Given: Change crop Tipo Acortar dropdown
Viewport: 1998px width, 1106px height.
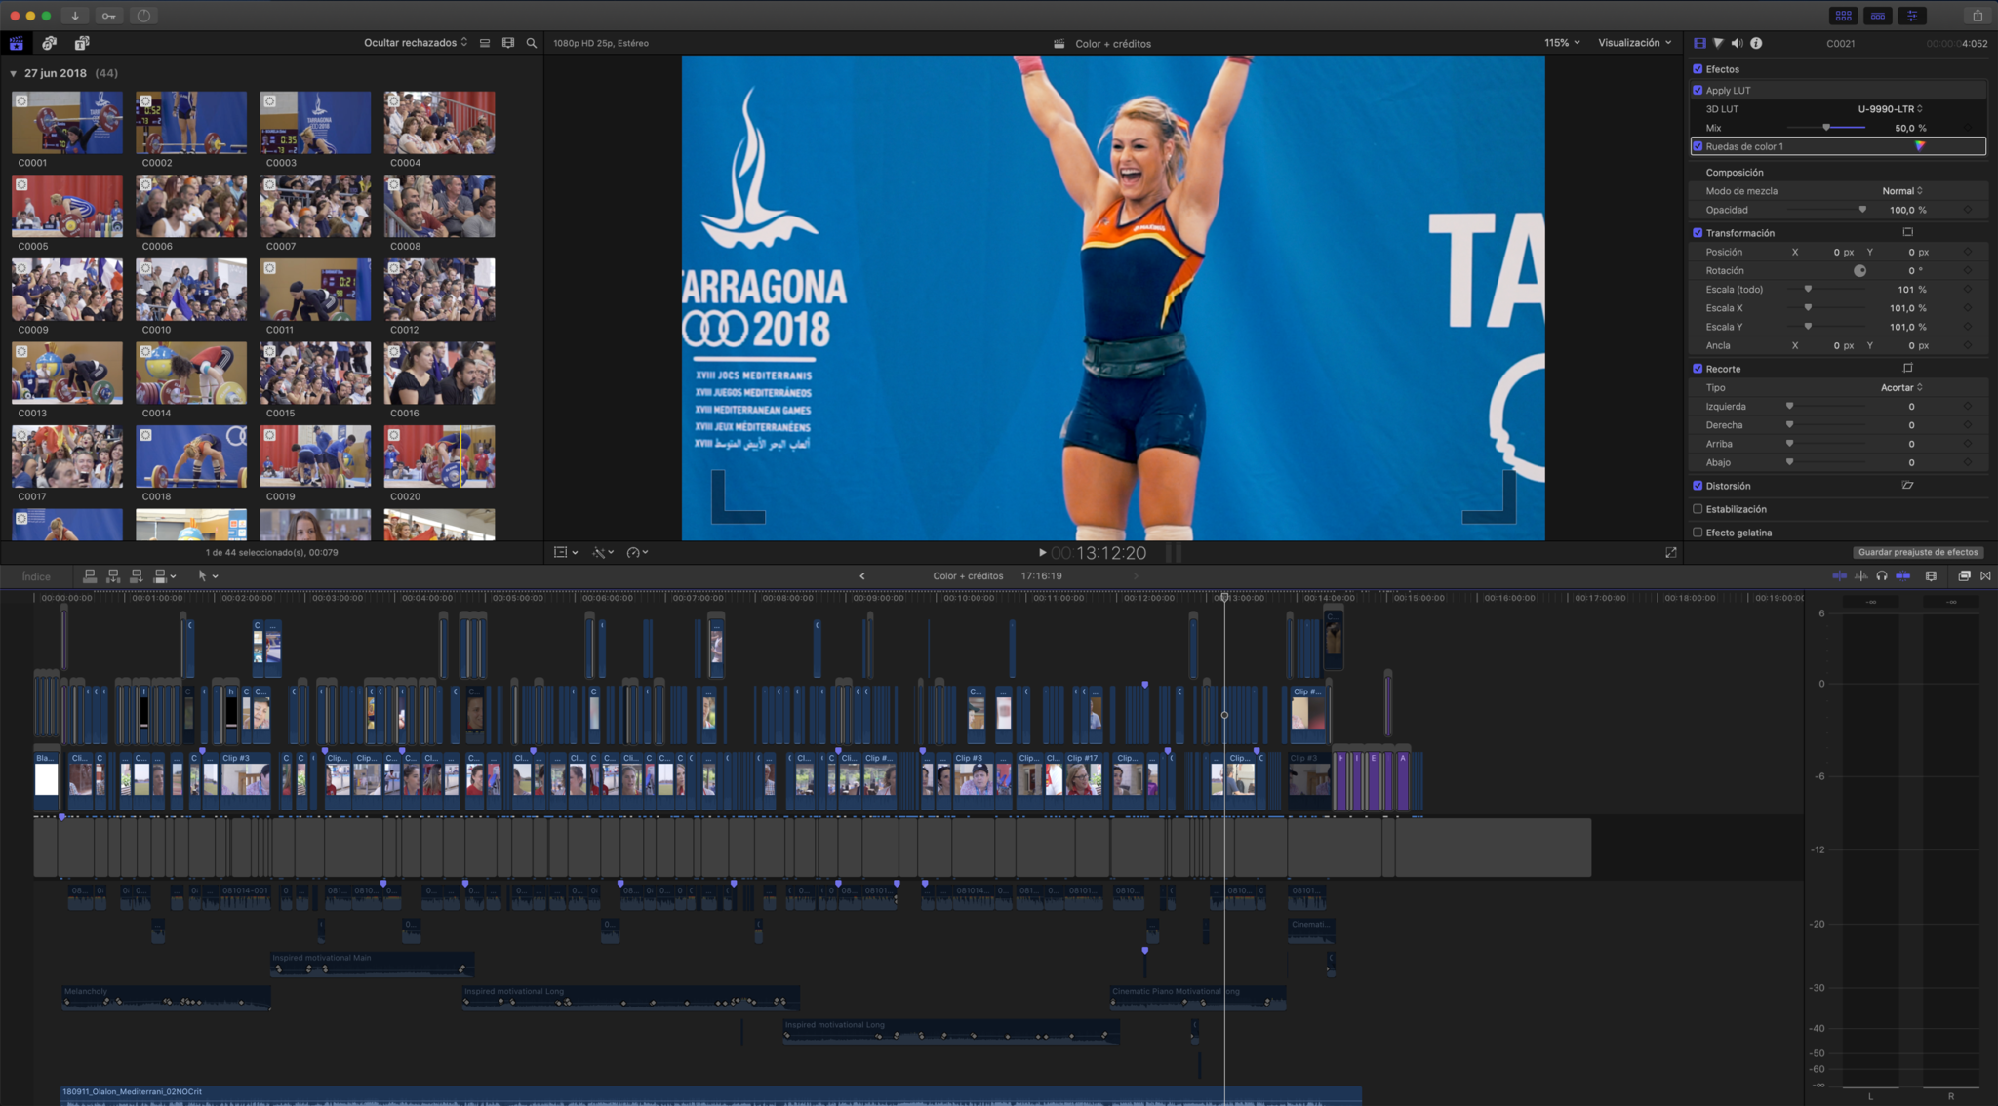Looking at the screenshot, I should tap(1901, 388).
